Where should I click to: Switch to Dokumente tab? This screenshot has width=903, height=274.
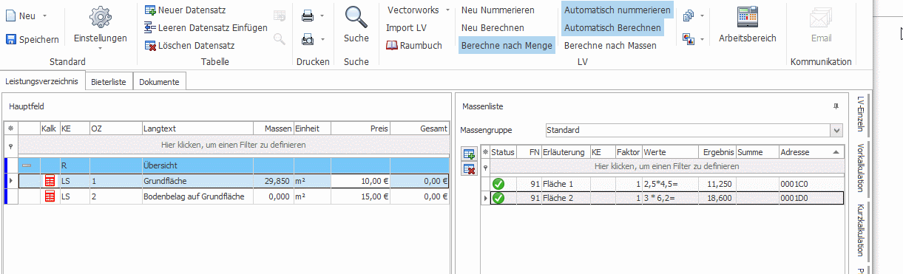159,82
